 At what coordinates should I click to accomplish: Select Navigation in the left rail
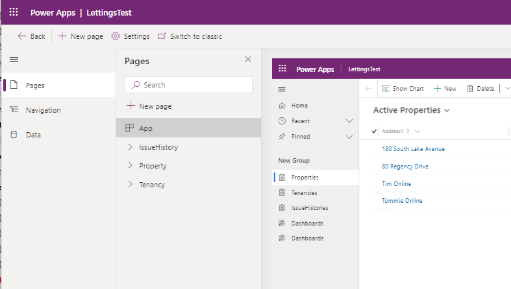[x=58, y=110]
